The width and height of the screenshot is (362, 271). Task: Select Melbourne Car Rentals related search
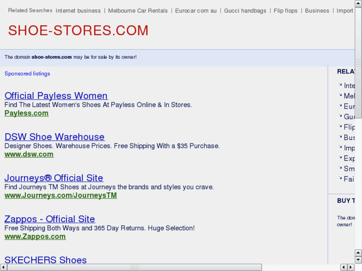tap(138, 10)
